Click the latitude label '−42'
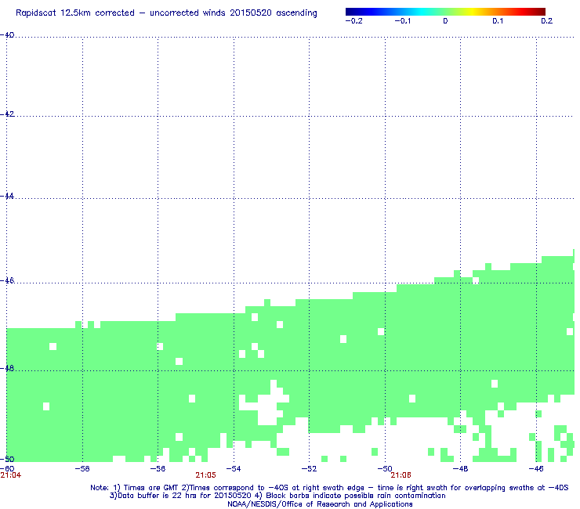Image resolution: width=580 pixels, height=509 pixels. (7, 114)
